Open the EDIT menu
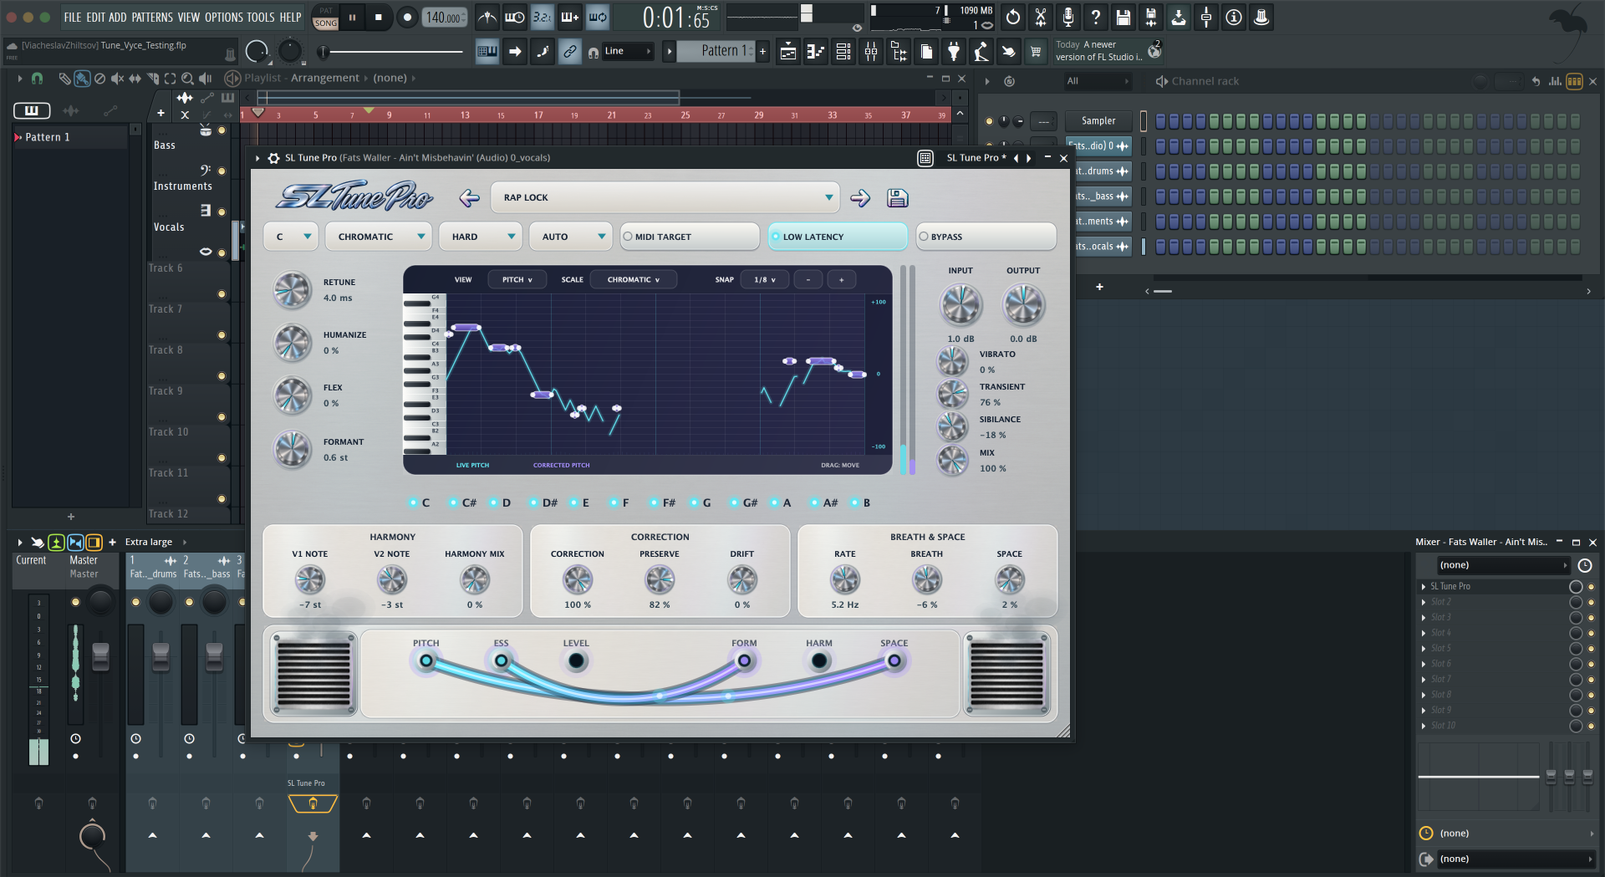 pyautogui.click(x=96, y=17)
